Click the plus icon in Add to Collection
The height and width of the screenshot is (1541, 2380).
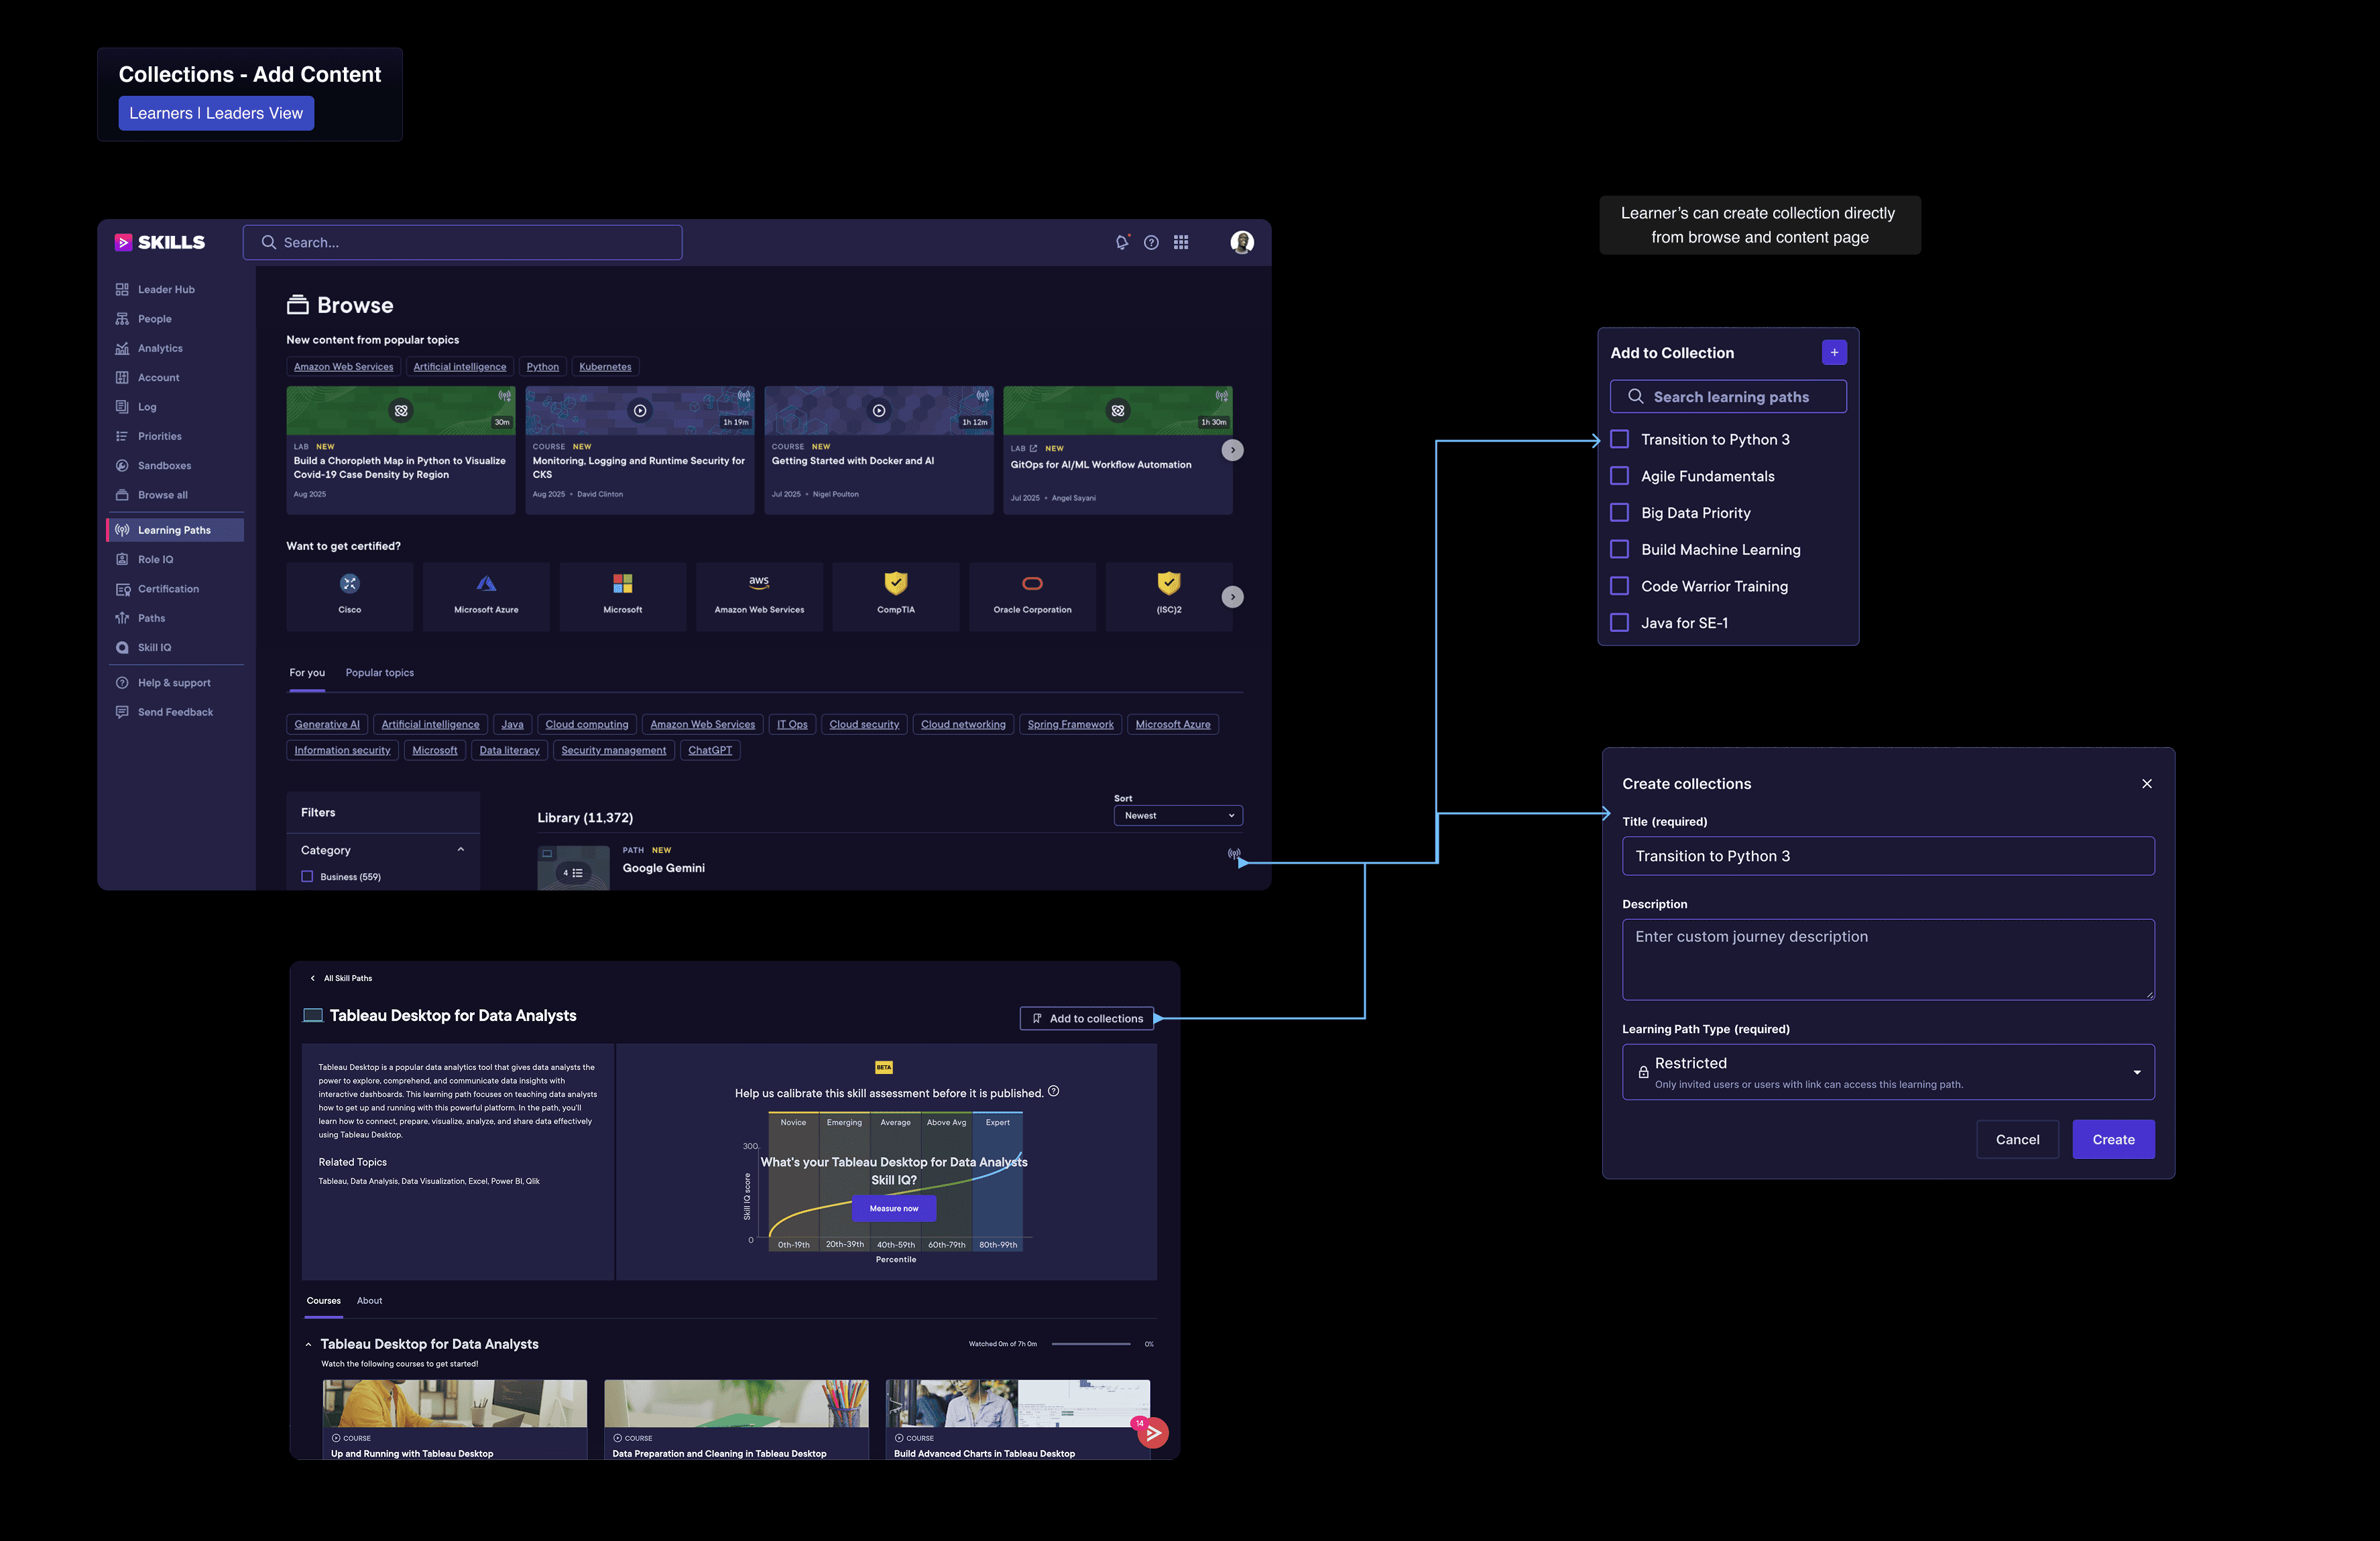(x=1833, y=353)
